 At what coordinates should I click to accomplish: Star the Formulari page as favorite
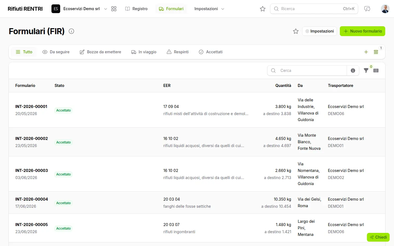pos(296,31)
